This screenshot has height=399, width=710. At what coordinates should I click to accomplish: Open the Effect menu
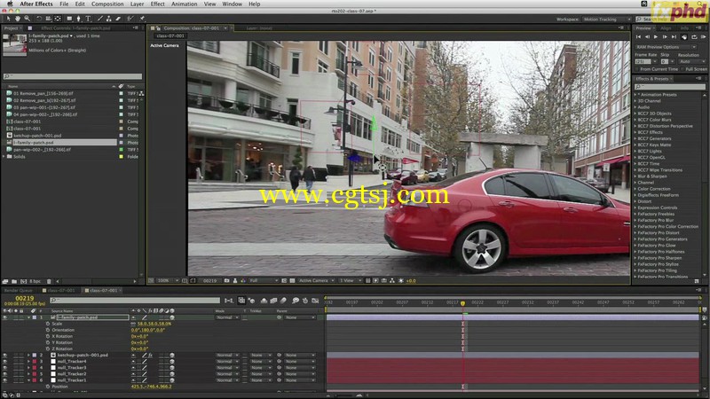[x=158, y=4]
